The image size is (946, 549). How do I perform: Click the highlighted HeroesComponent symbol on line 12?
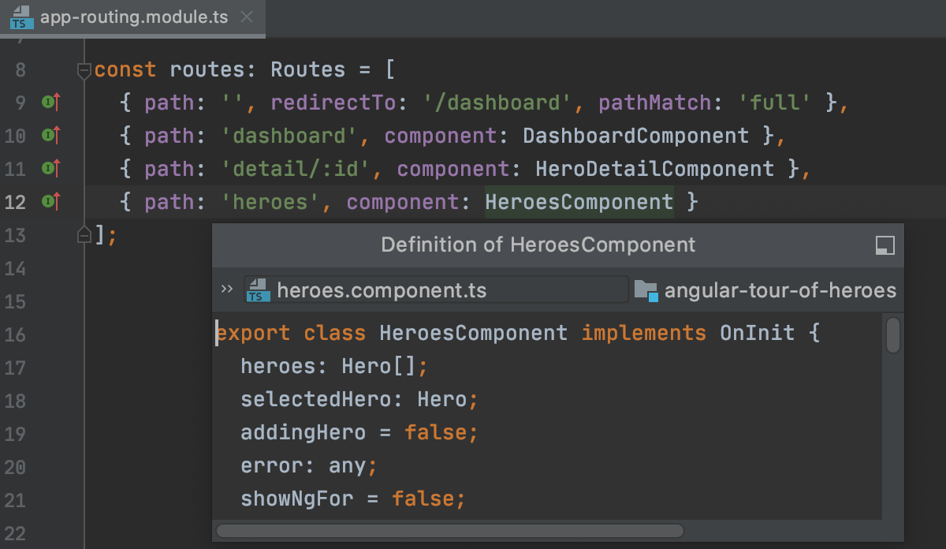(x=579, y=202)
